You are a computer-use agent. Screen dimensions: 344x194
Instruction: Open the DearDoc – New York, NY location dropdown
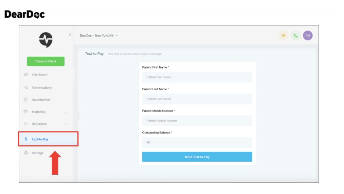tap(99, 36)
